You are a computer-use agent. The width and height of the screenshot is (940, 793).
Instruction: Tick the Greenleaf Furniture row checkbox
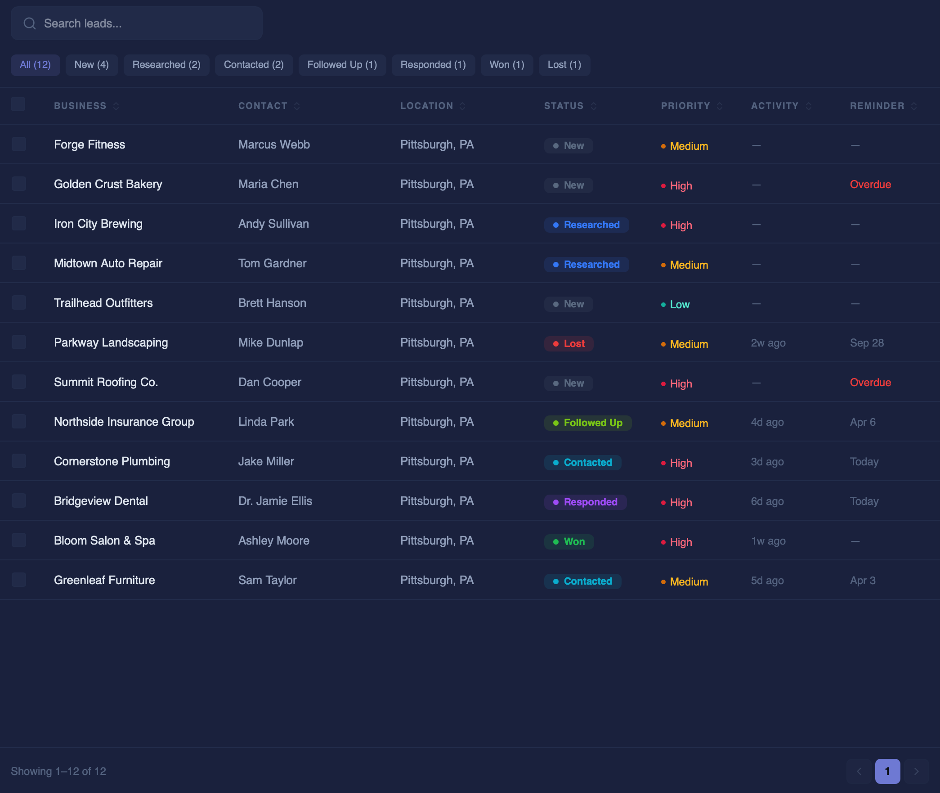coord(19,580)
